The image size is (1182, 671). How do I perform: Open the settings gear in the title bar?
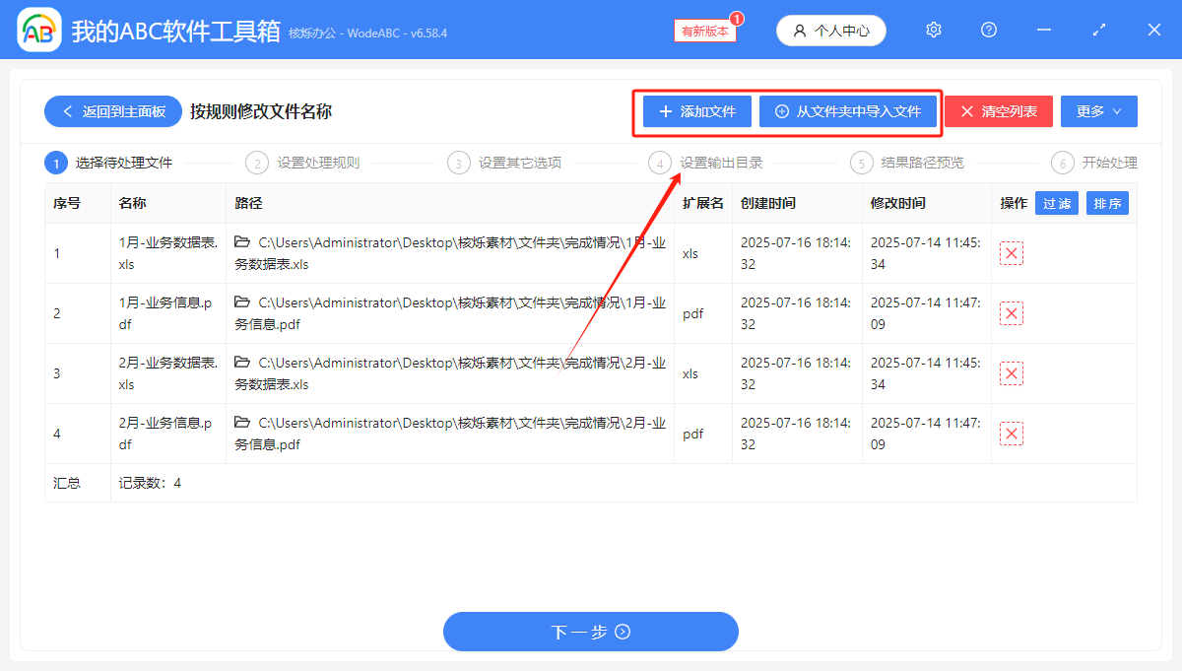(x=933, y=30)
